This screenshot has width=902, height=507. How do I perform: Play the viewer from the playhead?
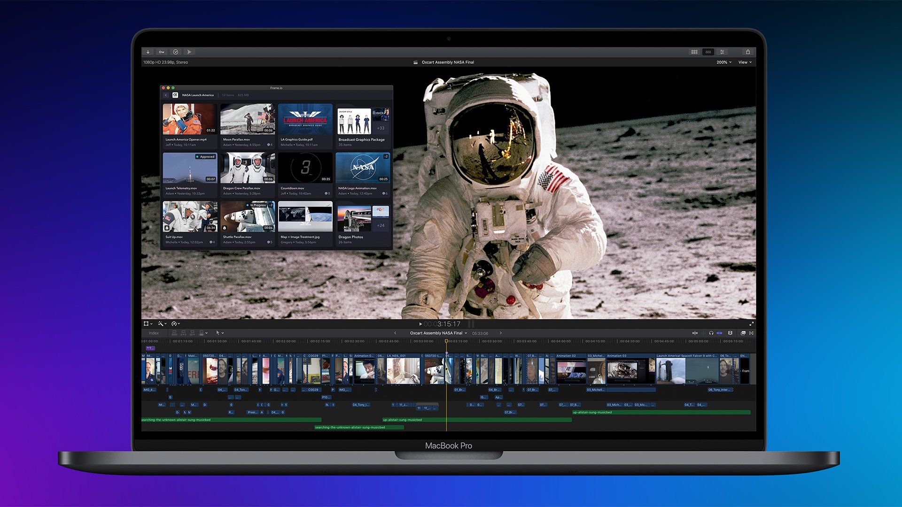click(420, 324)
